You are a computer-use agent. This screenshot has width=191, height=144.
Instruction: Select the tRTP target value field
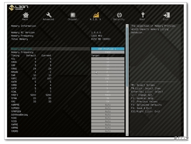point(108,88)
